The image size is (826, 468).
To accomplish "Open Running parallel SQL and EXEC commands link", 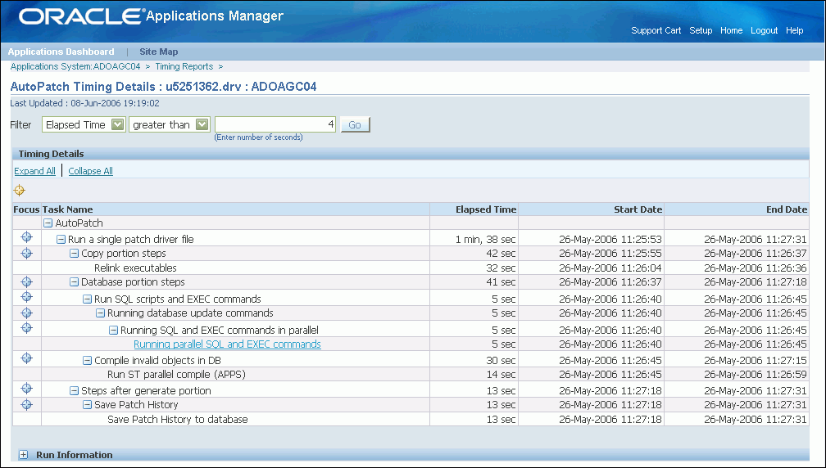I will click(x=227, y=344).
